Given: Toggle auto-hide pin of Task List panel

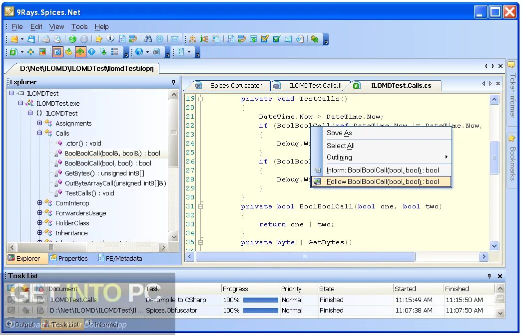Looking at the screenshot, I should pyautogui.click(x=489, y=276).
